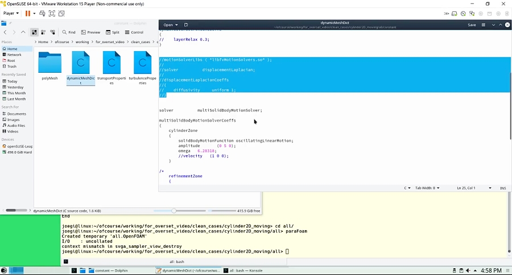Toggle the Preview option in Dolphin toolbar
This screenshot has height=275, width=512.
pos(91,32)
